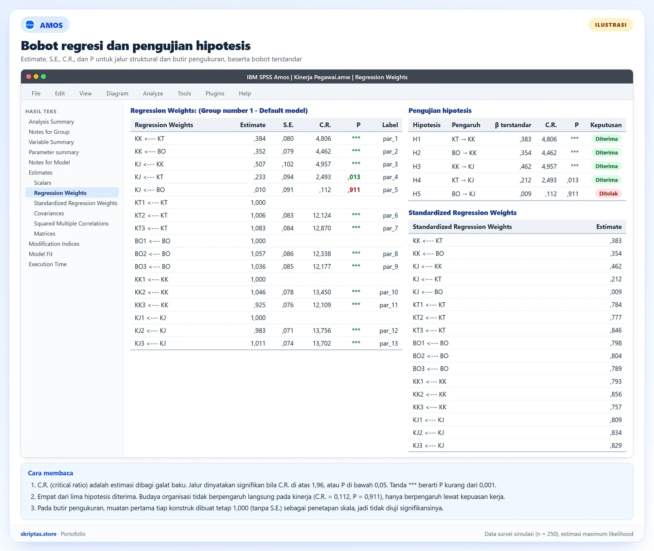Image resolution: width=654 pixels, height=551 pixels.
Task: Select Analysis Summary in the tree
Action: pos(52,121)
